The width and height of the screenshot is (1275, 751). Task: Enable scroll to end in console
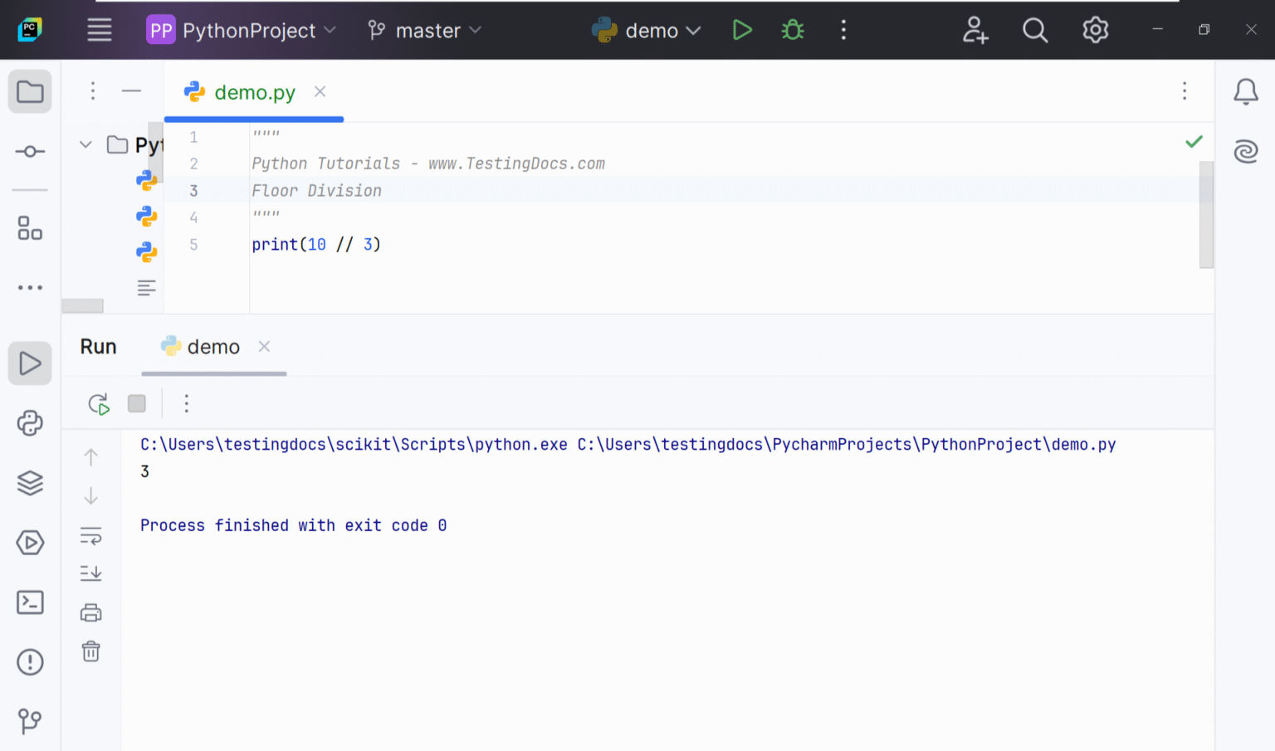[x=90, y=573]
